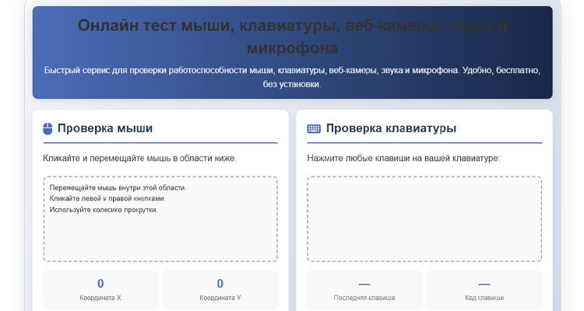Click the text Кликайте и перемещайте мышь
The image size is (584, 311).
(x=139, y=158)
